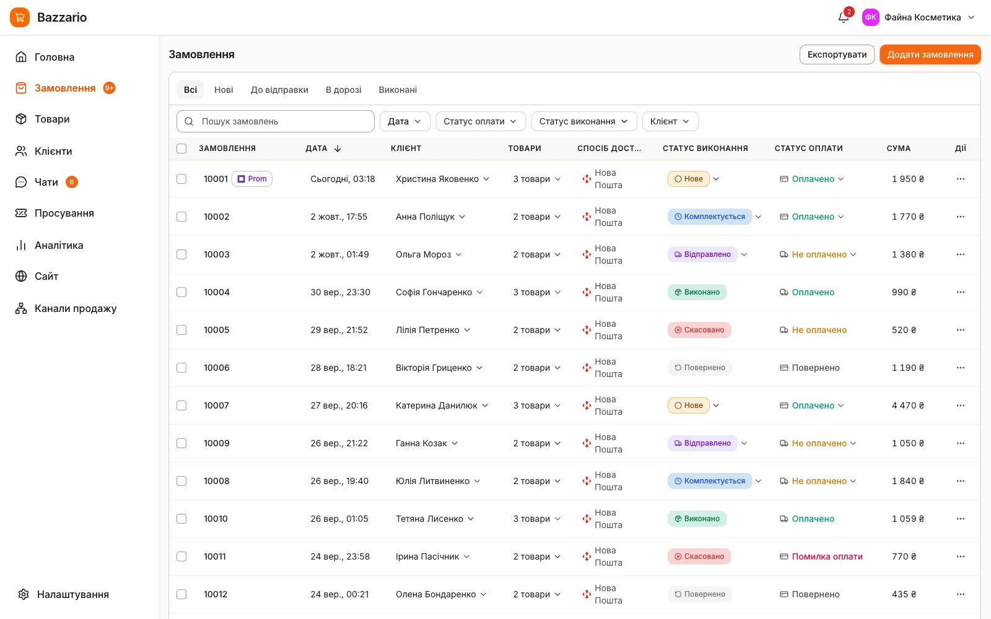Image resolution: width=991 pixels, height=619 pixels.
Task: Open the В дорозі tab
Action: (x=344, y=90)
